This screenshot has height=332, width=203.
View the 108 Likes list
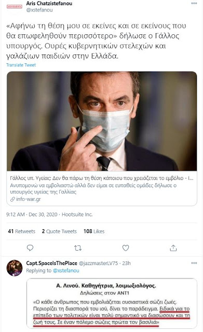[x=94, y=231]
